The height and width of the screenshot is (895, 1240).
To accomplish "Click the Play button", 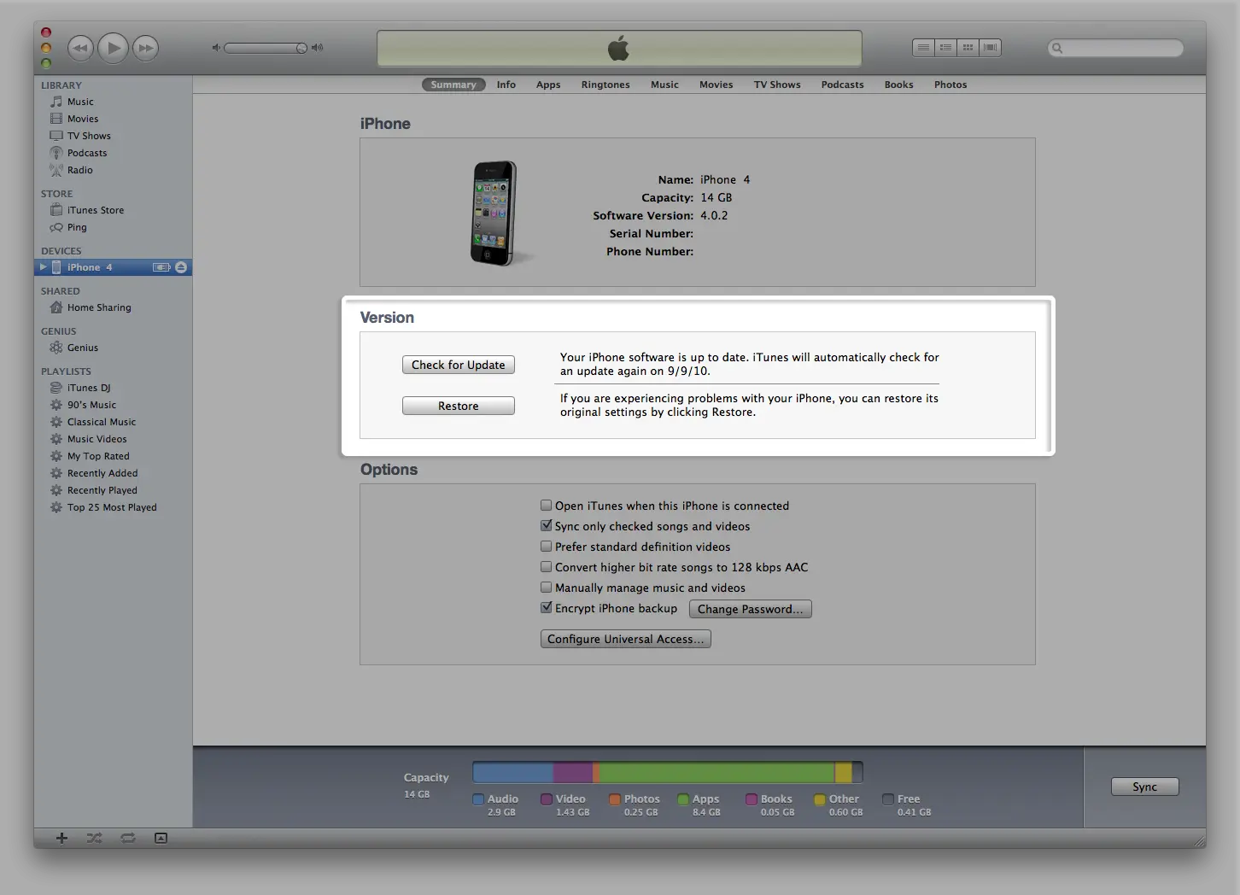I will (x=114, y=49).
